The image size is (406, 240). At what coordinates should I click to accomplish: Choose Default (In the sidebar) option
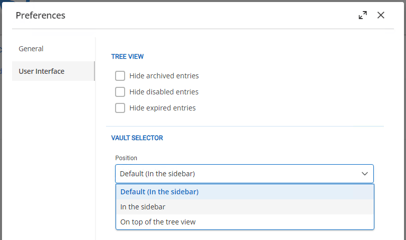pos(245,192)
